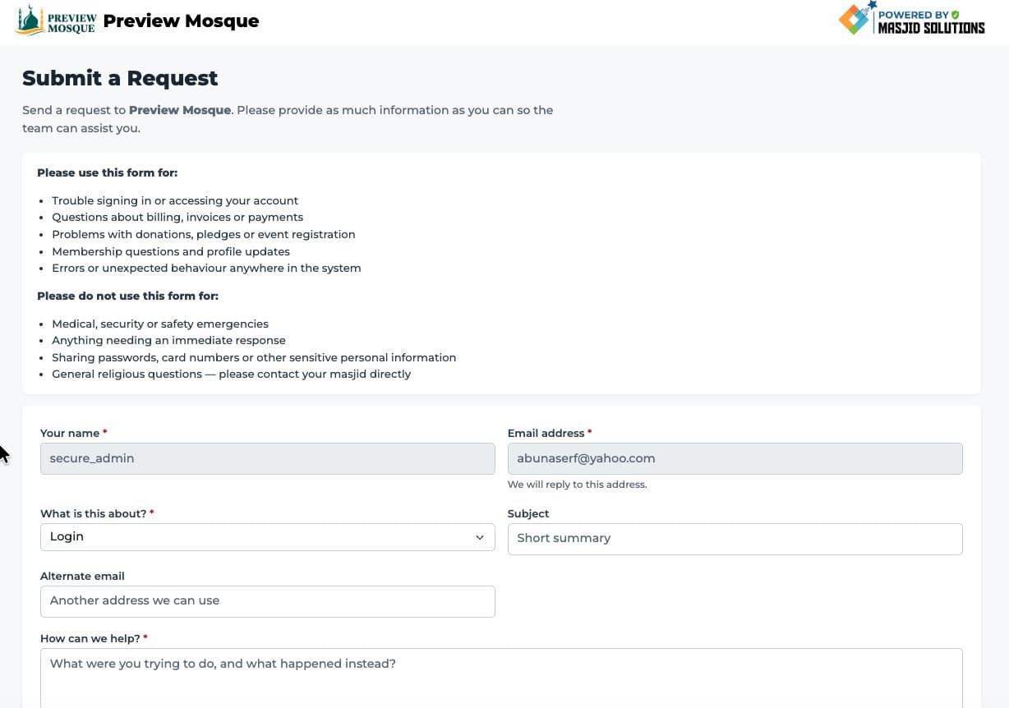Focus the Alternate email input field
Viewport: 1009px width, 708px height.
click(x=268, y=601)
